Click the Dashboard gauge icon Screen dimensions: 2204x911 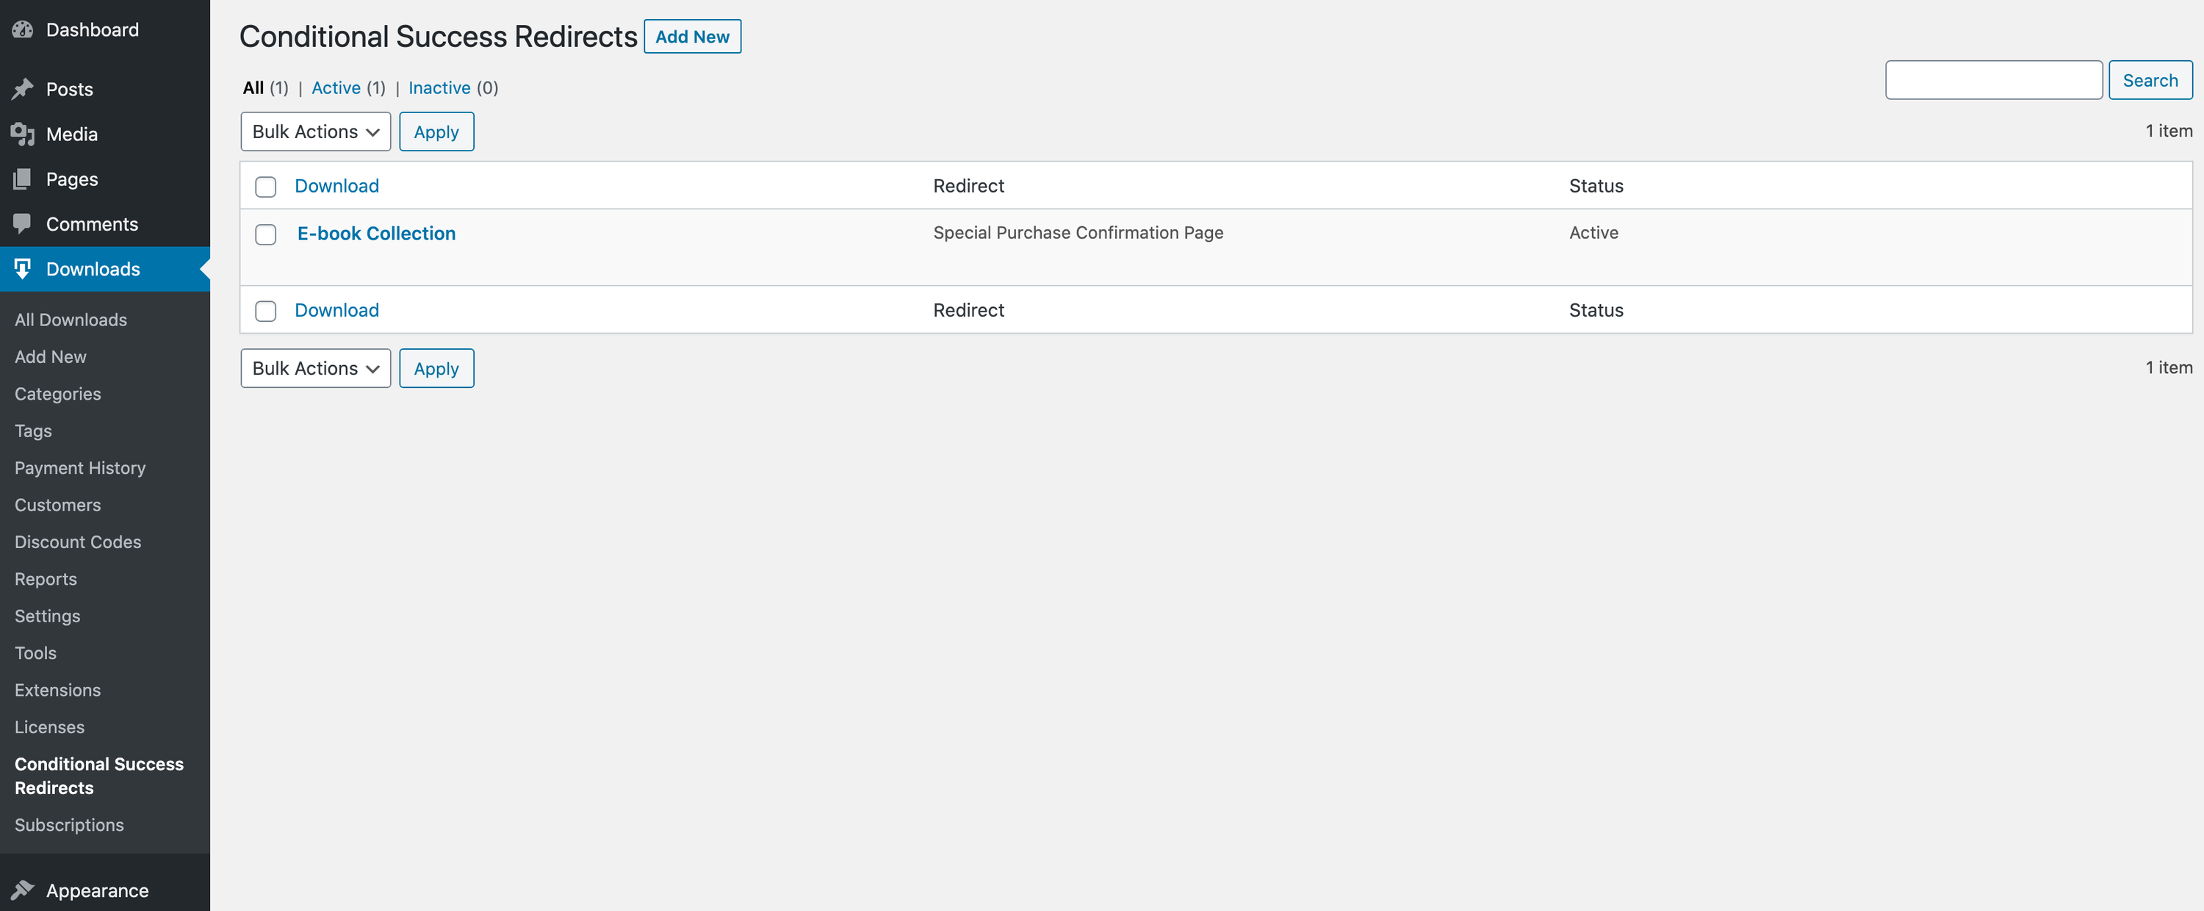23,30
